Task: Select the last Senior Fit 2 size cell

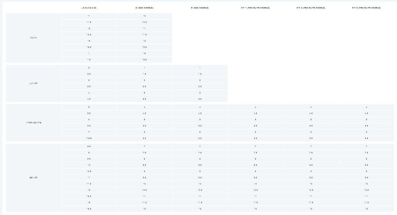Action: pos(311,209)
